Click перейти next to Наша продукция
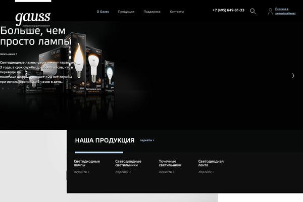Viewport: 303px width, 202px height. pyautogui.click(x=147, y=140)
